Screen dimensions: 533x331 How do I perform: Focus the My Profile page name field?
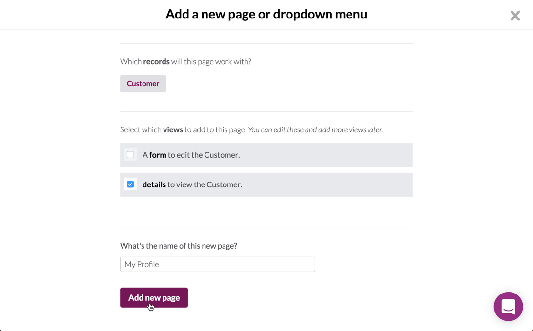coord(218,264)
